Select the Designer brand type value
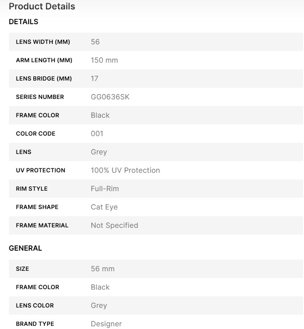Screen dimensions: 304x329 pos(106,324)
